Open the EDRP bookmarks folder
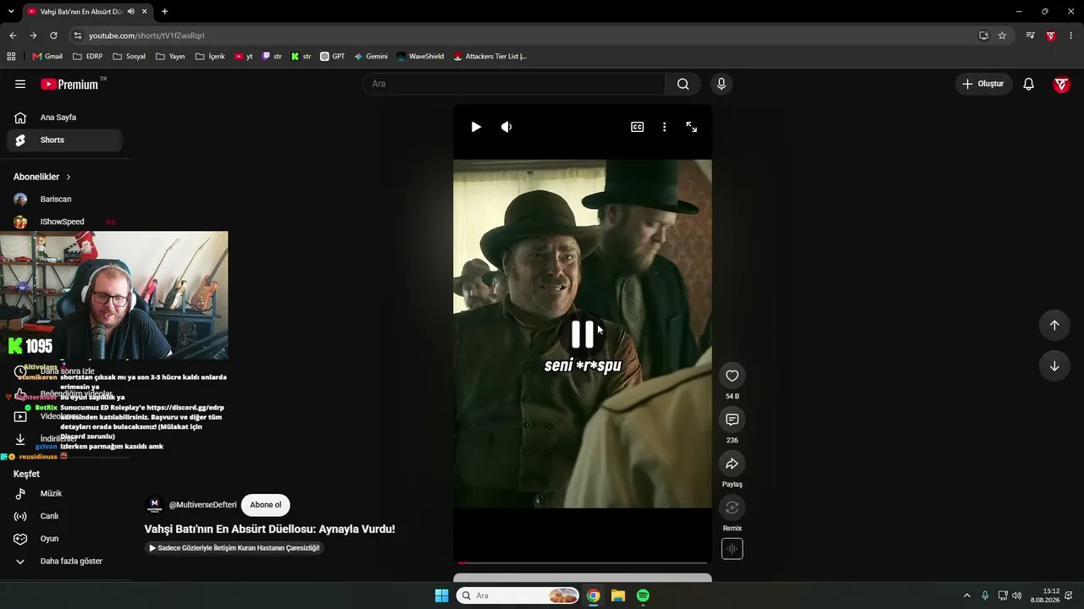The image size is (1084, 609). pos(87,57)
